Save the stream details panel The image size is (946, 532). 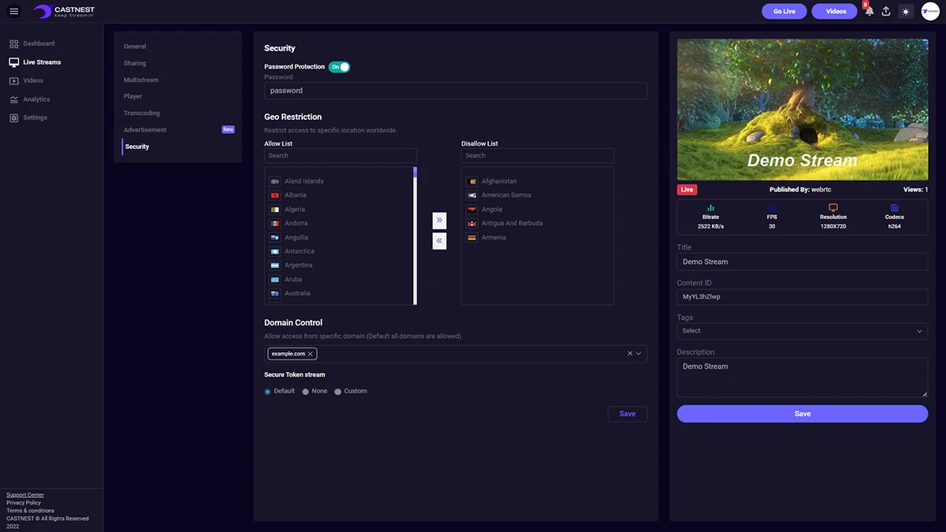803,414
